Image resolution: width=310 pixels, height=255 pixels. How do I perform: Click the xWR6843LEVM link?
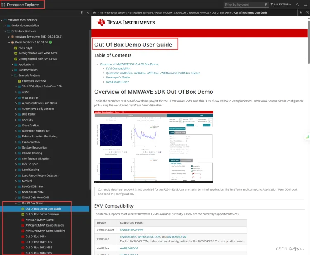[177, 237]
